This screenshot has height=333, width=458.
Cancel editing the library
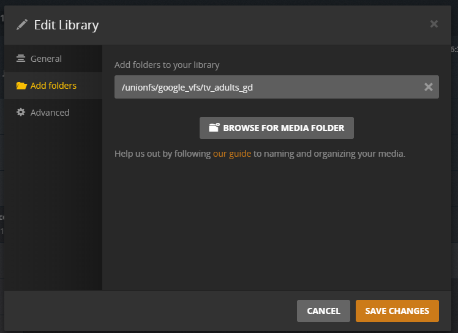point(323,311)
